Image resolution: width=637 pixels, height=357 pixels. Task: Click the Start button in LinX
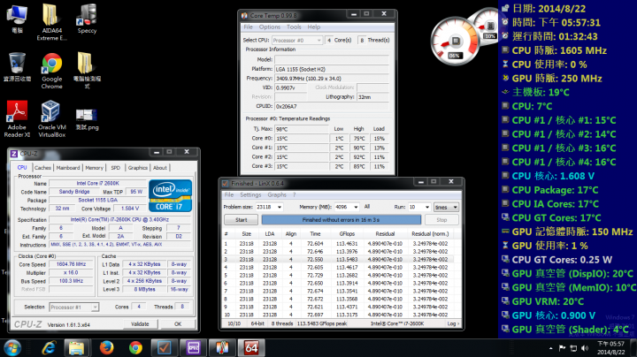241,220
